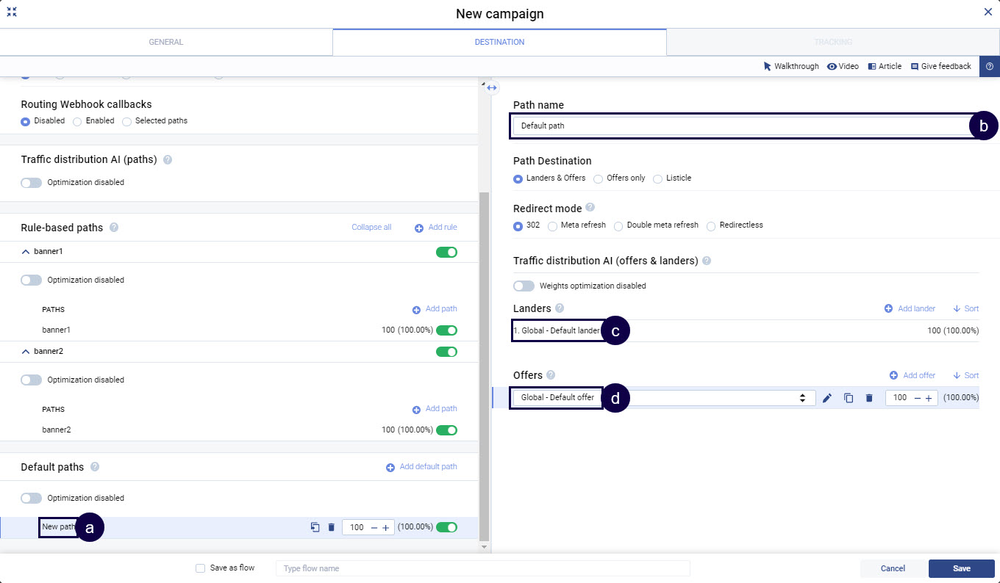Image resolution: width=1000 pixels, height=583 pixels.
Task: Collapse the banner1 rule section
Action: click(26, 252)
